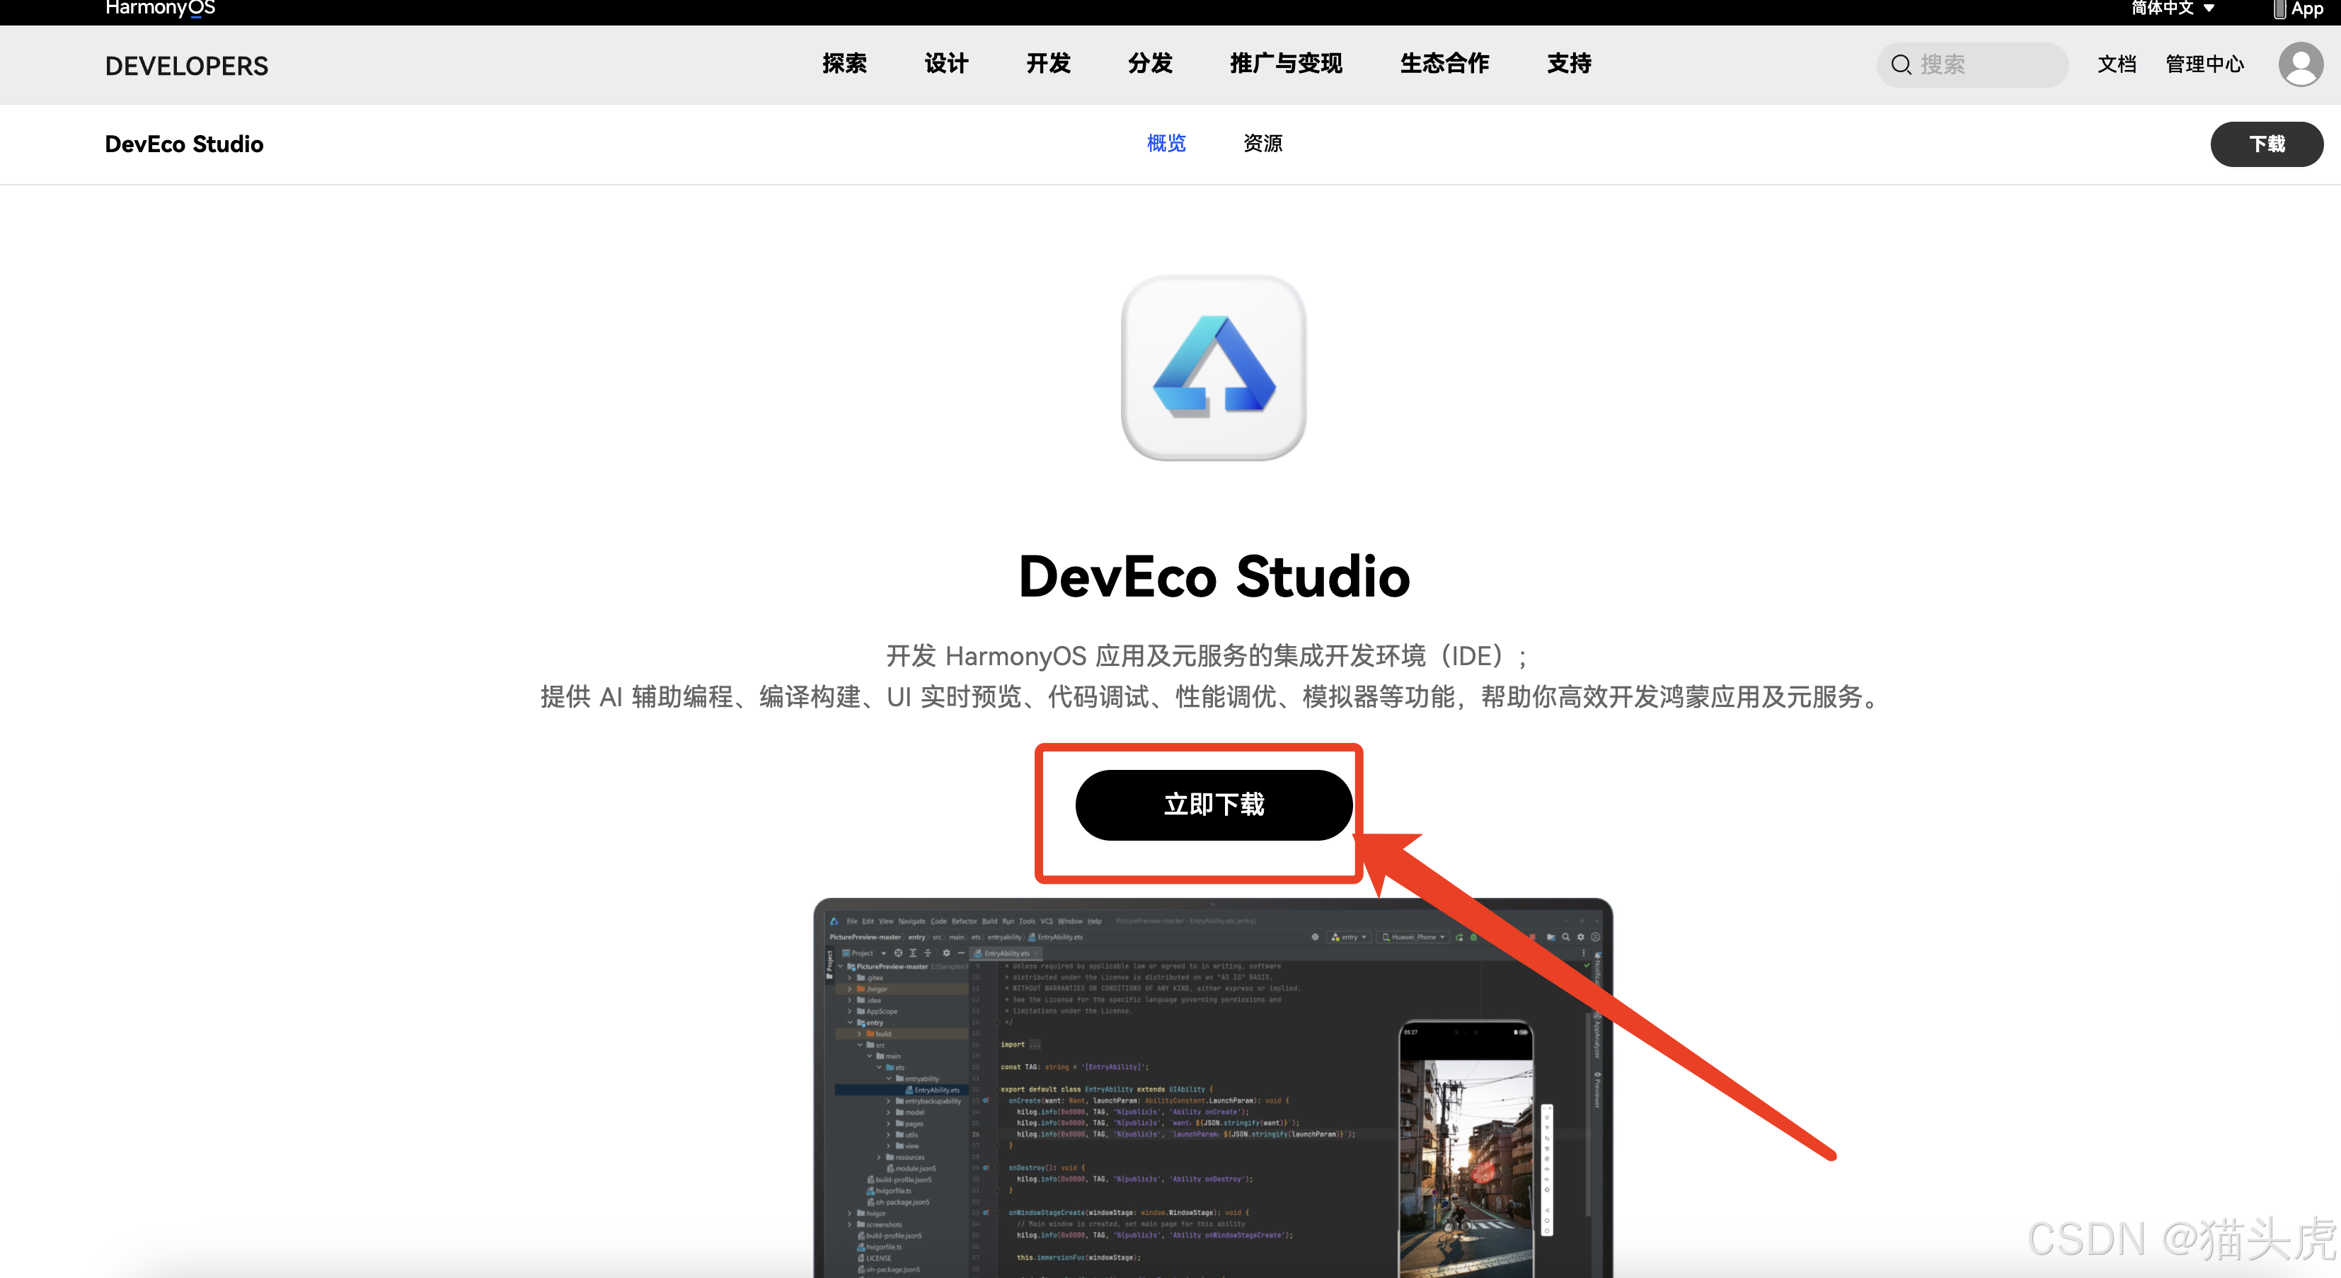Click the App link with phone icon
This screenshot has width=2341, height=1278.
tap(2299, 8)
